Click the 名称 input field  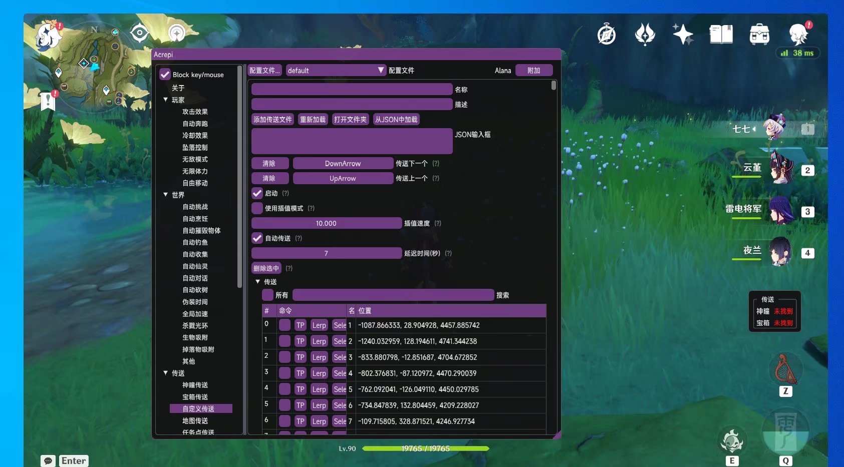tap(352, 90)
